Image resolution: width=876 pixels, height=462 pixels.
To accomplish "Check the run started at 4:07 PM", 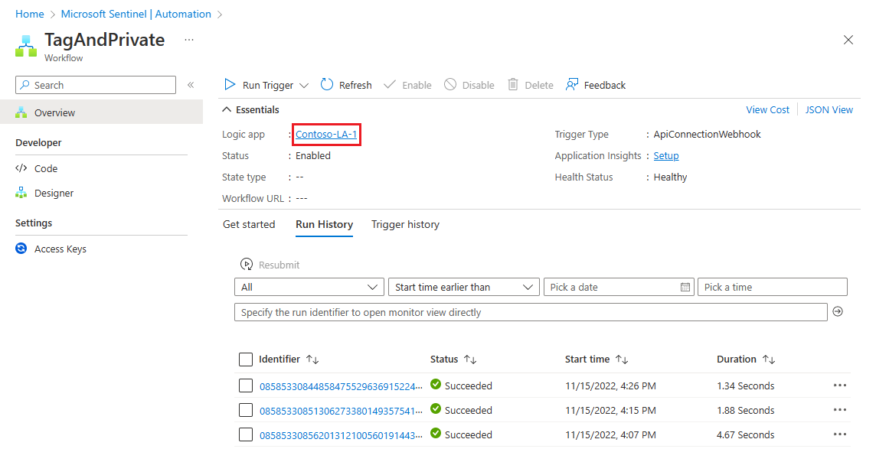I will [246, 435].
